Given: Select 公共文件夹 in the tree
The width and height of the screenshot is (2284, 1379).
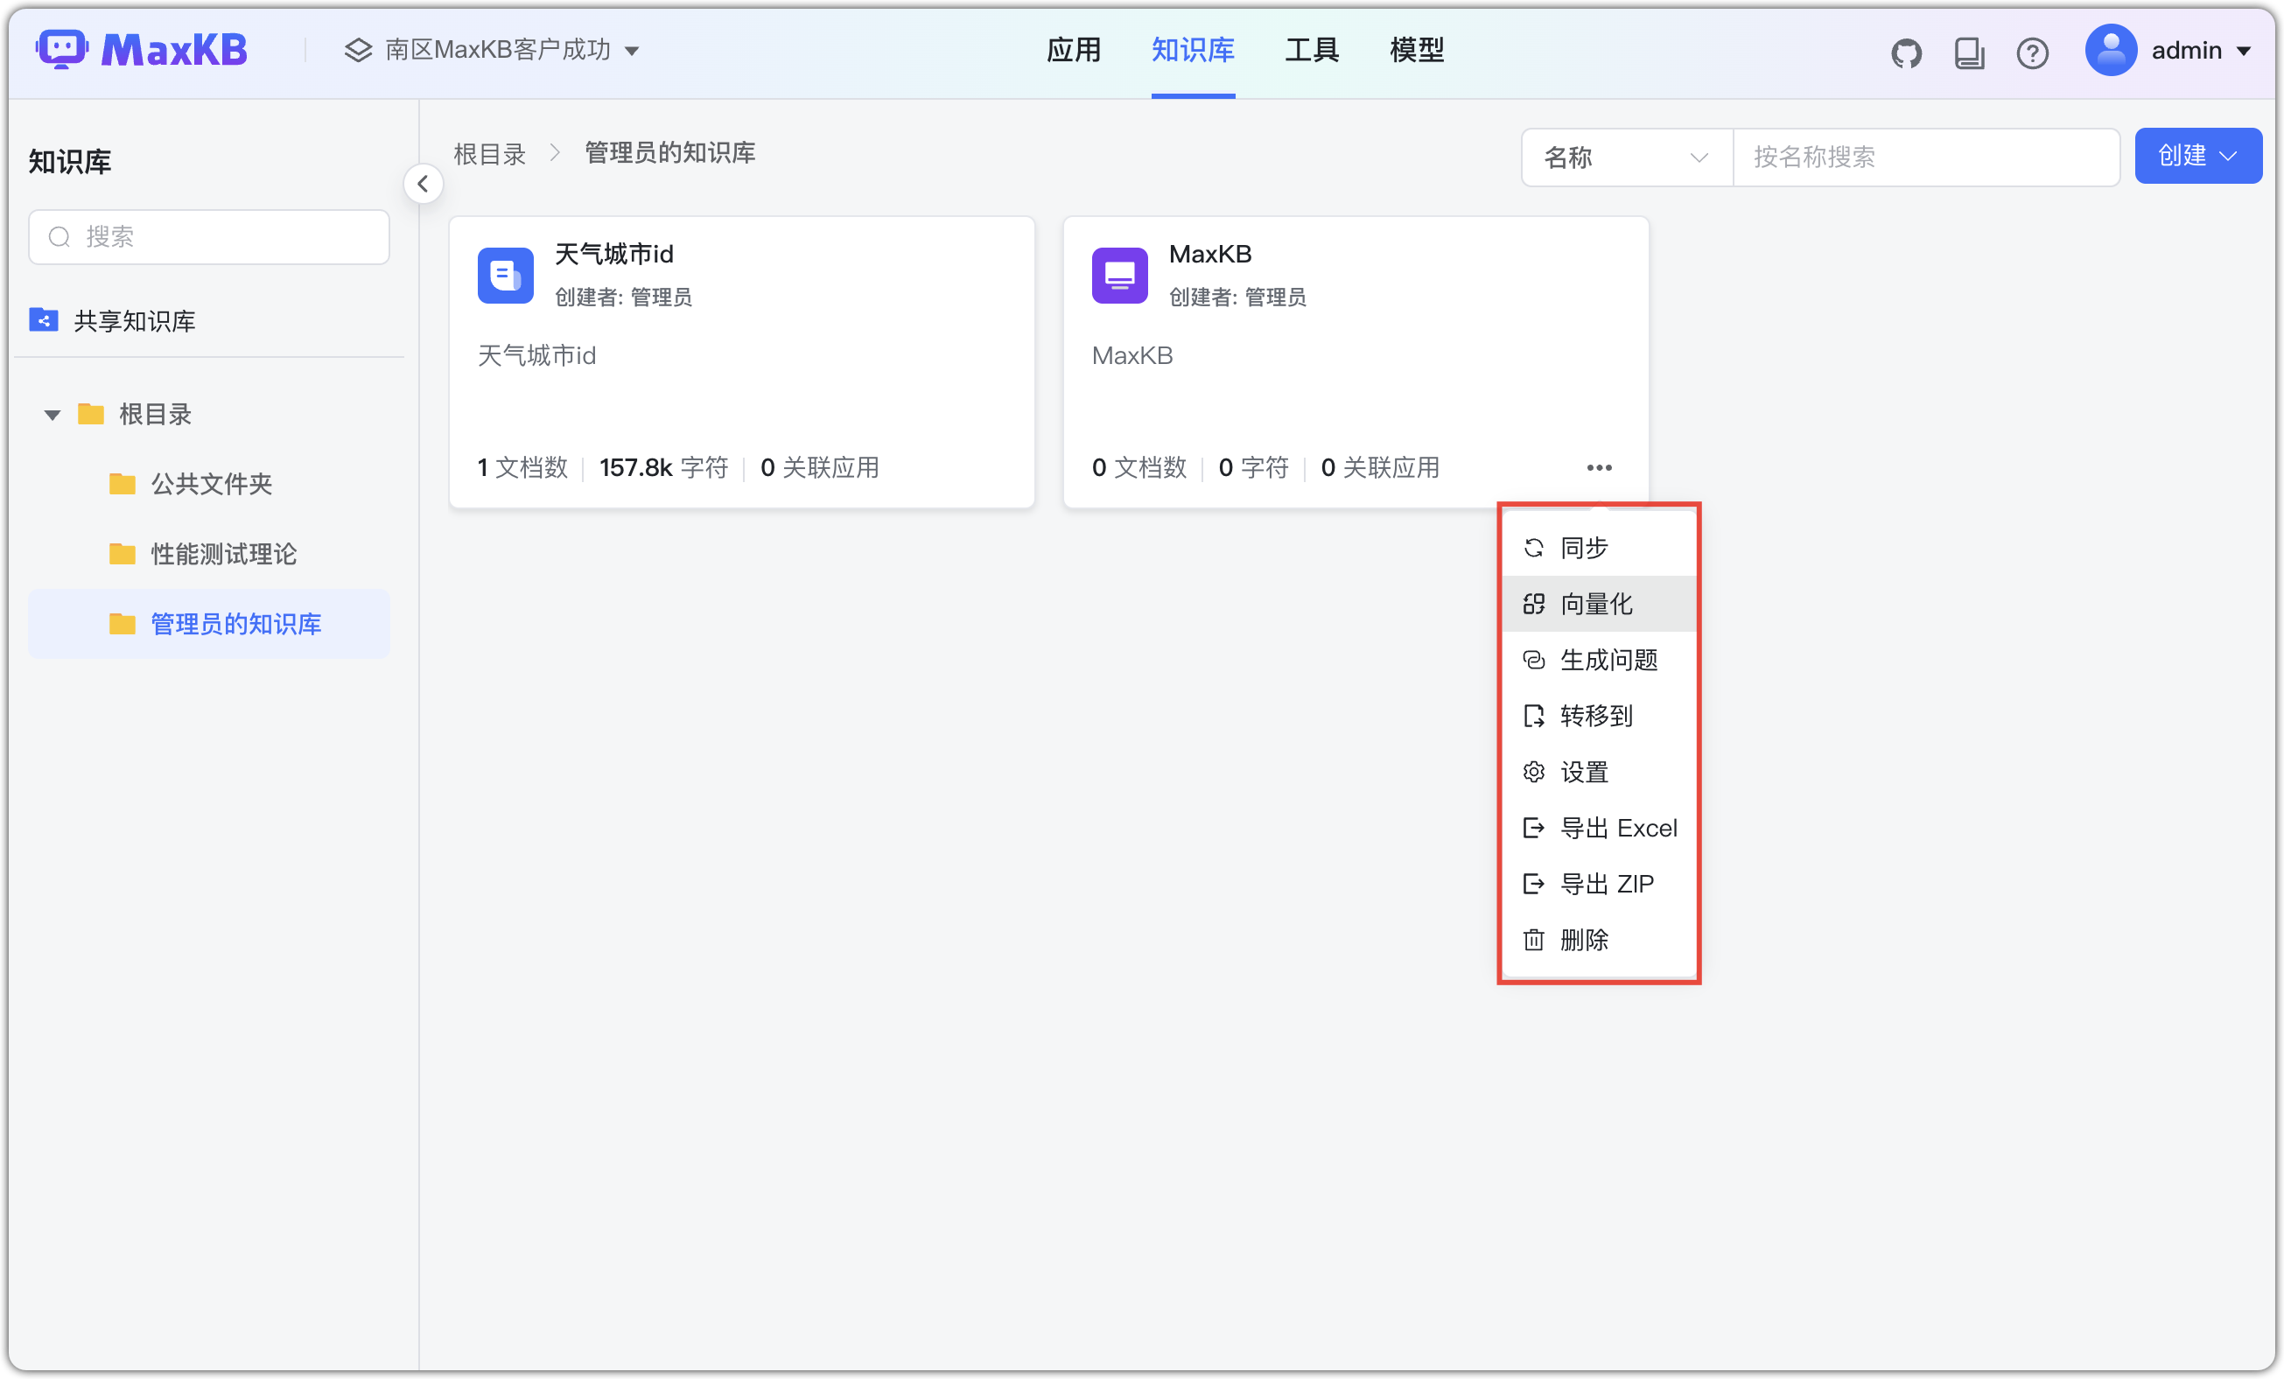Looking at the screenshot, I should [208, 484].
